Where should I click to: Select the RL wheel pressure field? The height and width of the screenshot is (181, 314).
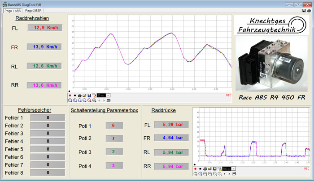171,152
